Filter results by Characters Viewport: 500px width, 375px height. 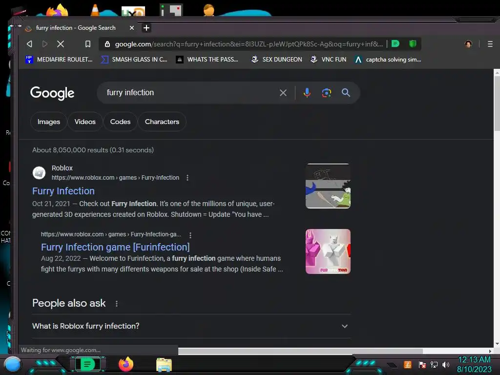(162, 122)
